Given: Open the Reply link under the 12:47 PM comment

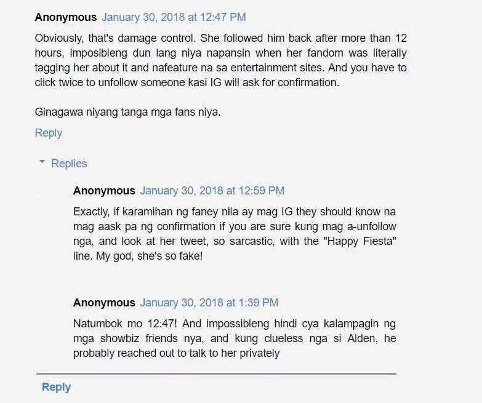Looking at the screenshot, I should coord(49,133).
